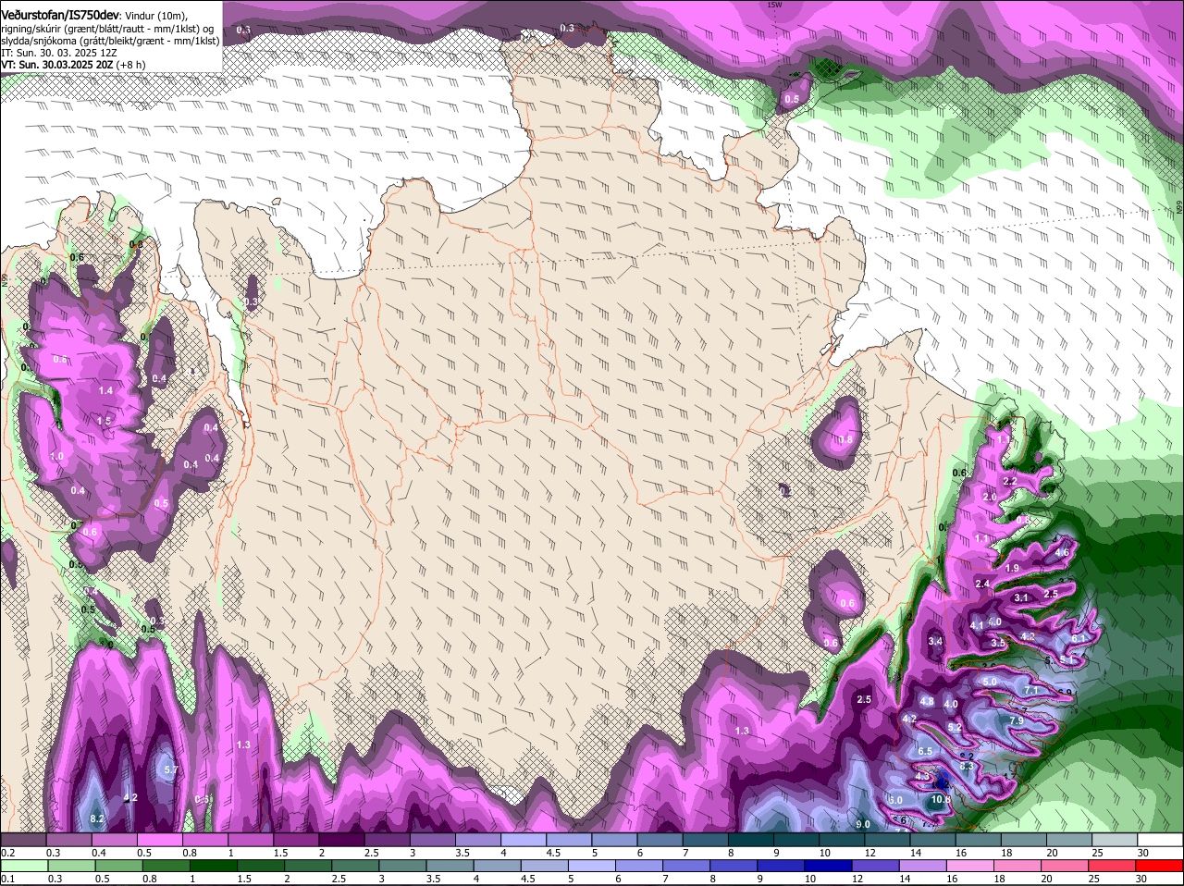Click the lavender snow legend swatch labeled 4
This screenshot has width=1184, height=886.
(523, 840)
